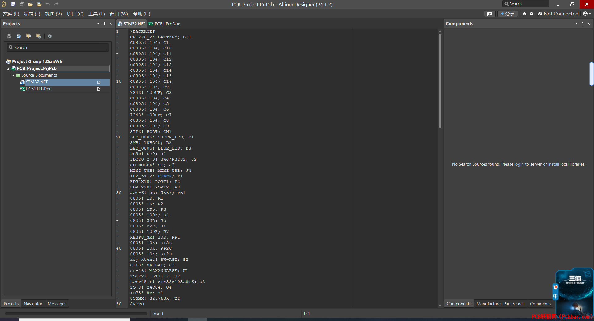594x321 pixels.
Task: Select the STM32.NET document tab
Action: [x=131, y=24]
